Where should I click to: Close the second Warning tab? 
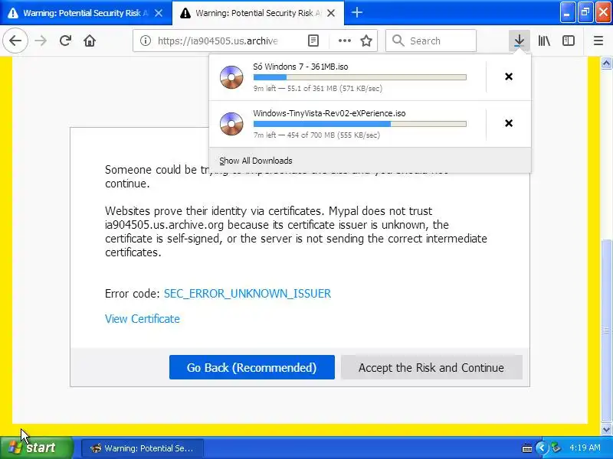pos(331,13)
